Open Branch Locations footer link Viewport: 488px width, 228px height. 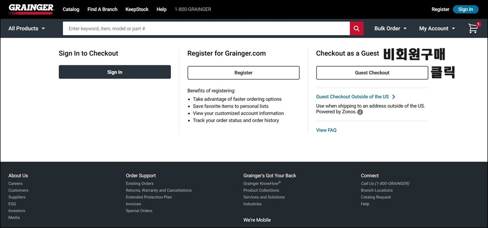click(377, 191)
